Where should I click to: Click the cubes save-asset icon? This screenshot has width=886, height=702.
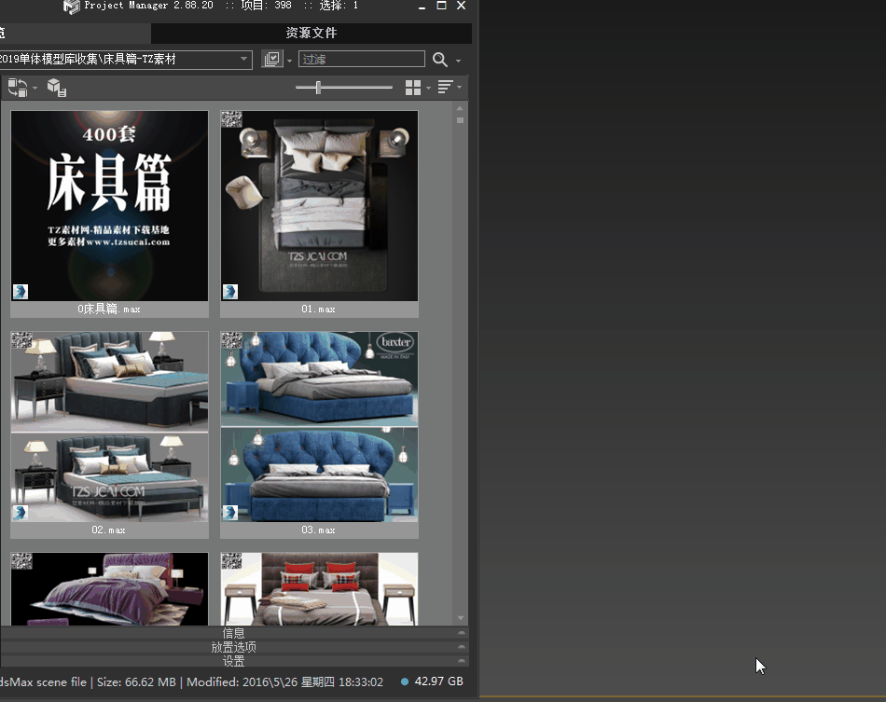click(x=57, y=88)
